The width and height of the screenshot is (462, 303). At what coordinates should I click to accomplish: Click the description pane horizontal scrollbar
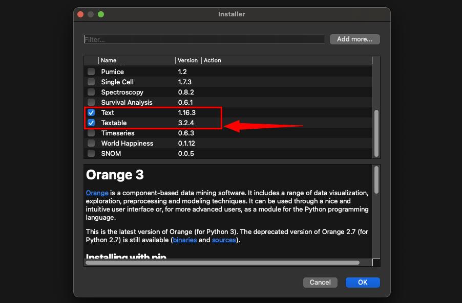pyautogui.click(x=222, y=263)
